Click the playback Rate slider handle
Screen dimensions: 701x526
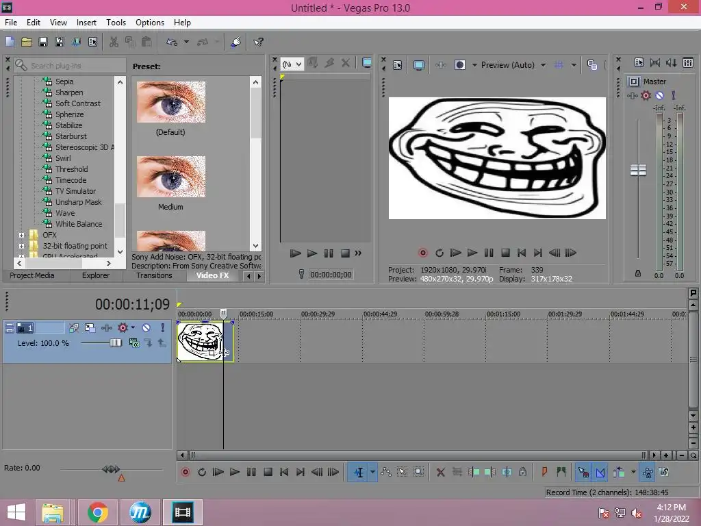pos(111,469)
